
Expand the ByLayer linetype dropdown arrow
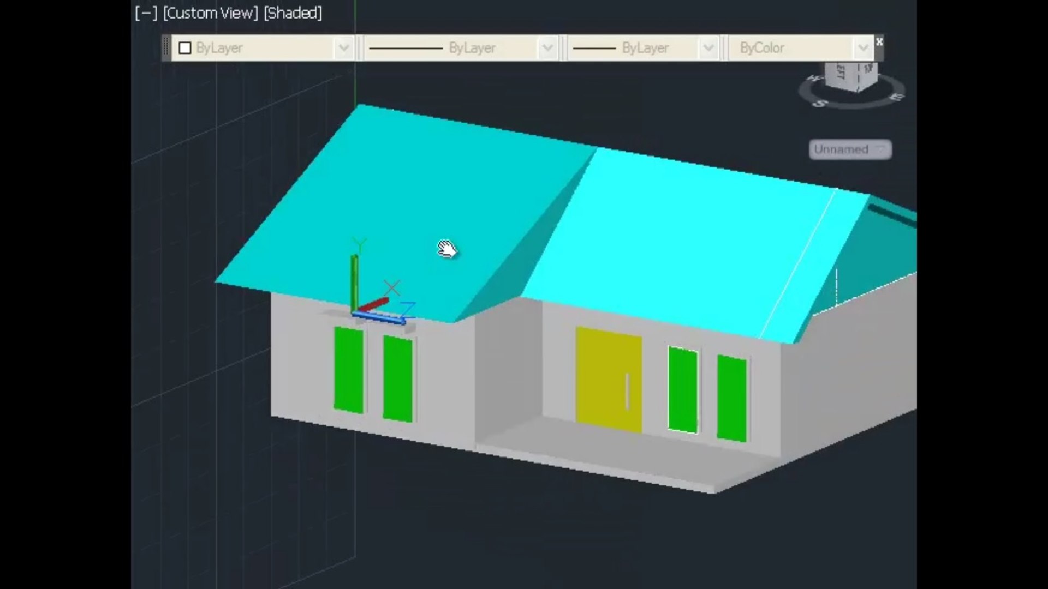[x=547, y=48]
